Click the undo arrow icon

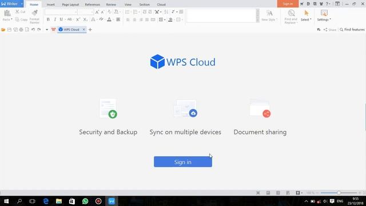pos(33,30)
